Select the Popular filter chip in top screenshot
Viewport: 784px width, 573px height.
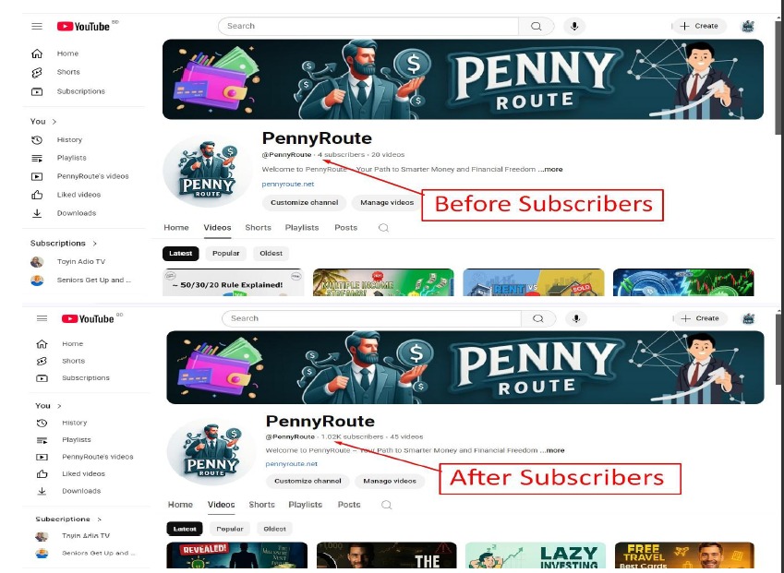(x=226, y=253)
